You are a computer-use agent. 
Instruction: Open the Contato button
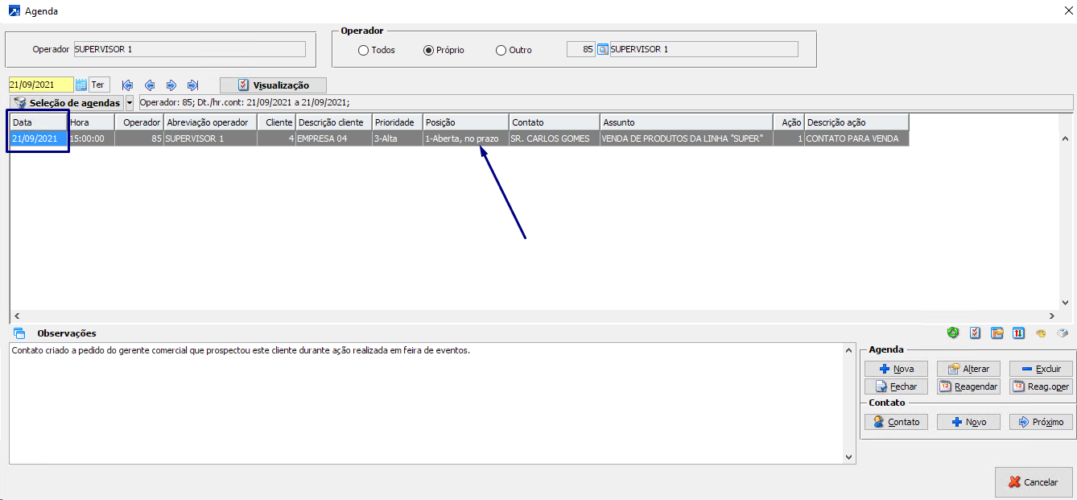click(x=896, y=422)
